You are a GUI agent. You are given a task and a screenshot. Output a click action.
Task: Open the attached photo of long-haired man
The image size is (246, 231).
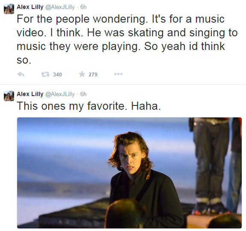tap(129, 173)
